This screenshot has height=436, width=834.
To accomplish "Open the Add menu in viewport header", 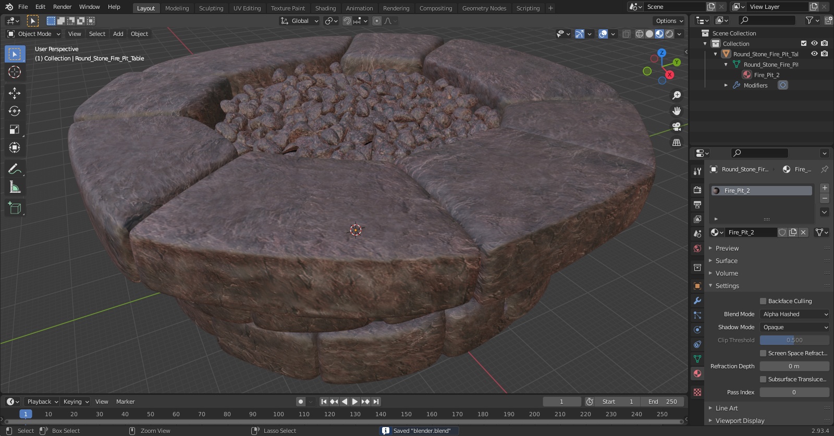I will 118,34.
